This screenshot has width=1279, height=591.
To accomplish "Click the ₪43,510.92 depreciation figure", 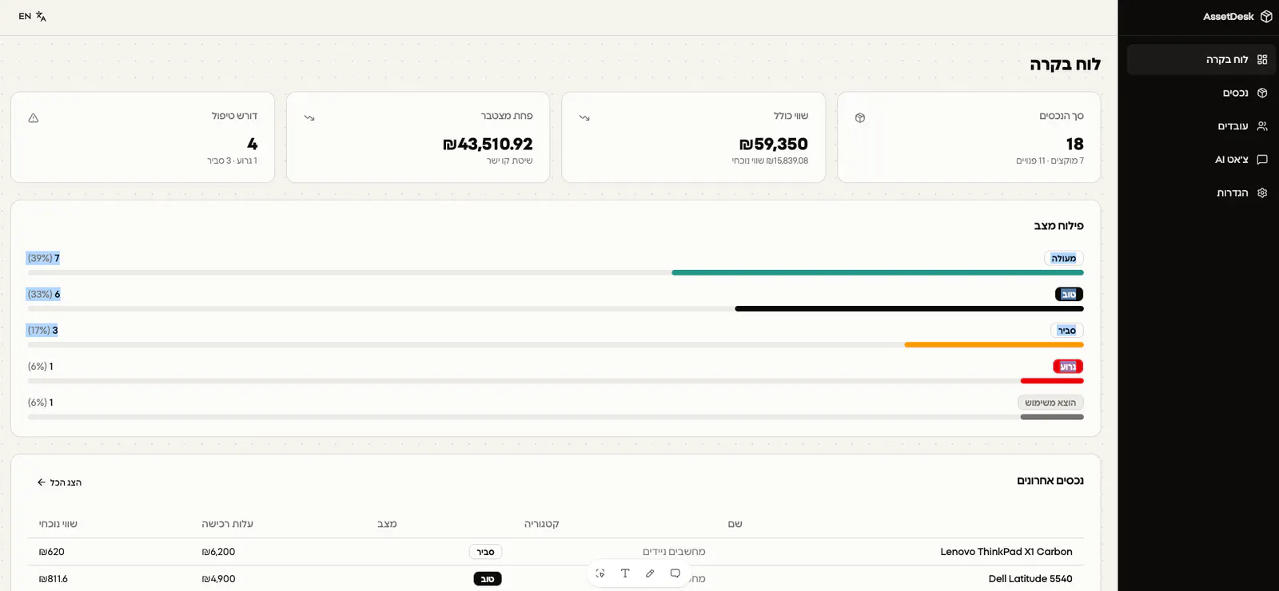I will click(488, 145).
